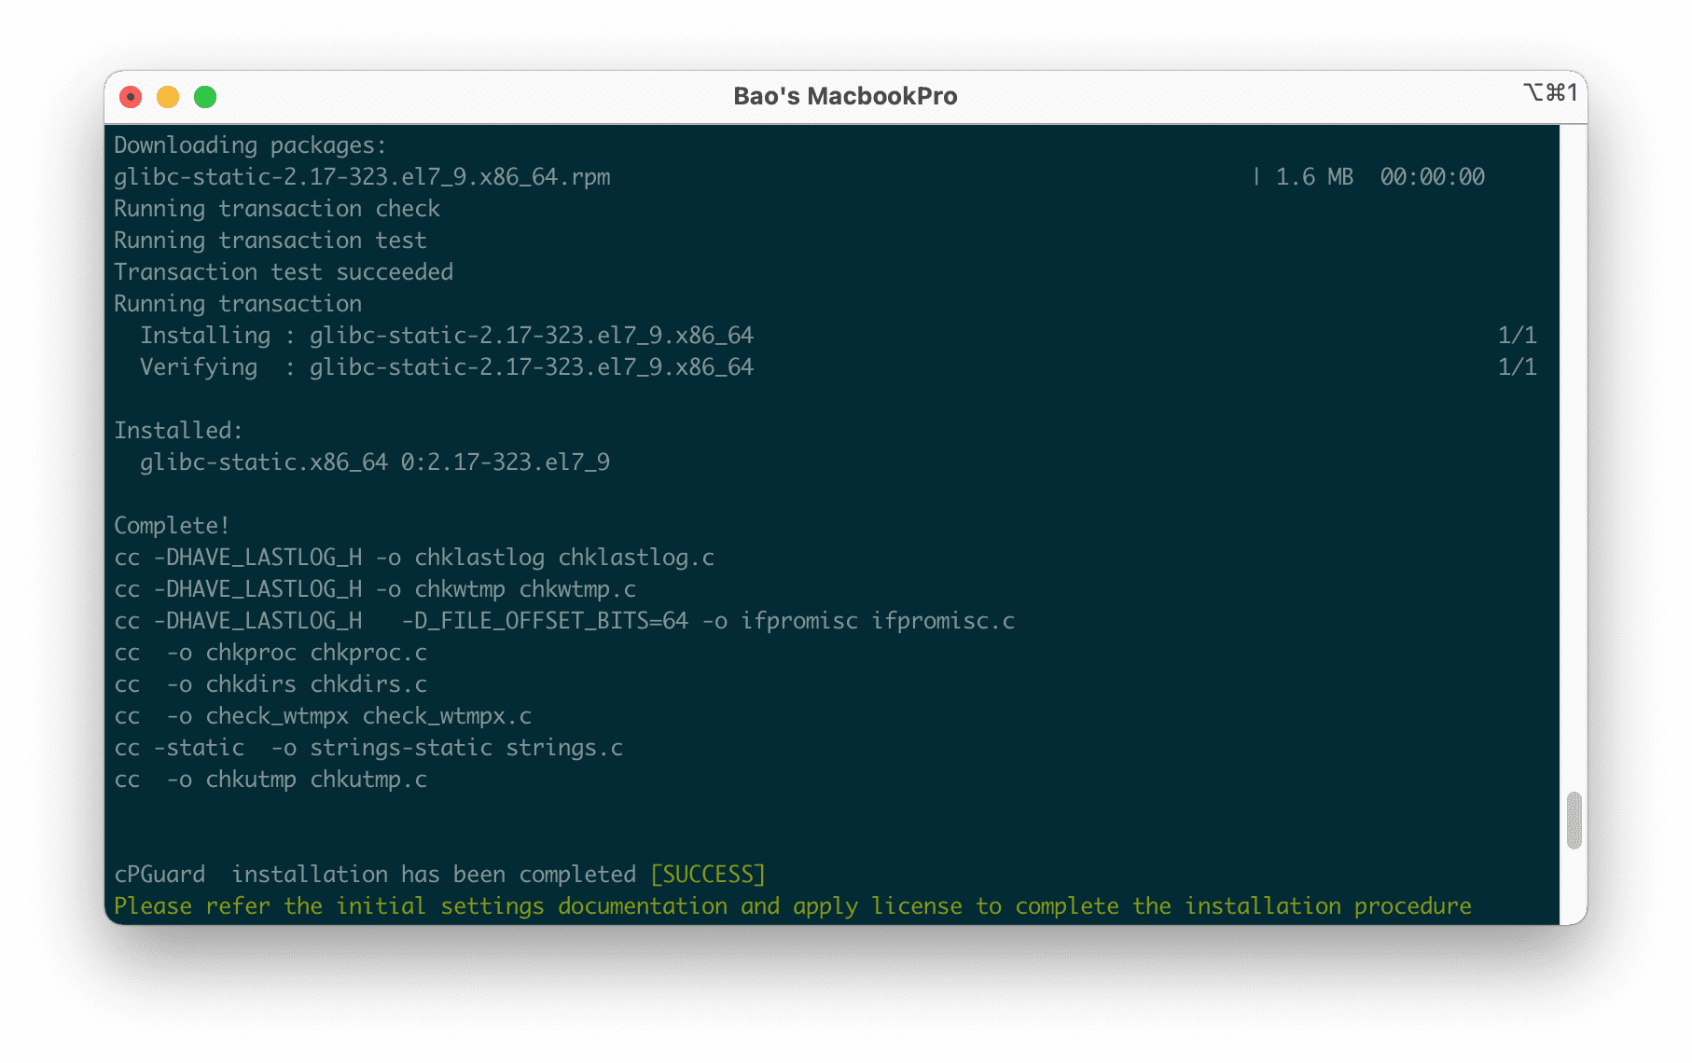Screen dimensions: 1692x1063
Task: Click the strings-static compile line
Action: (x=369, y=747)
